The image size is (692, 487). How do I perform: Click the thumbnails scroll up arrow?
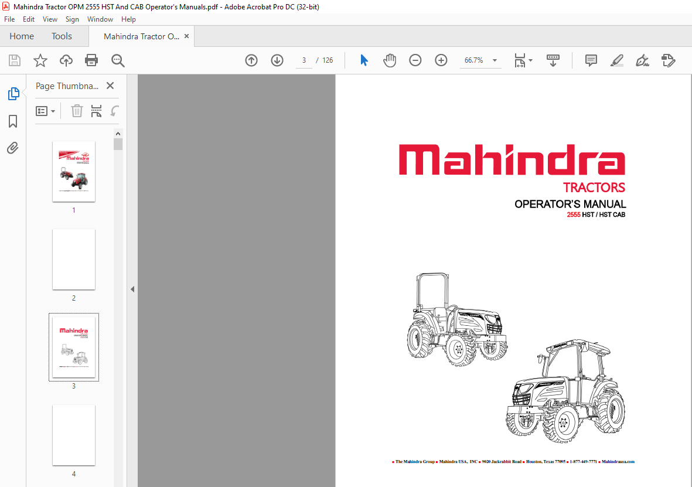(x=118, y=134)
